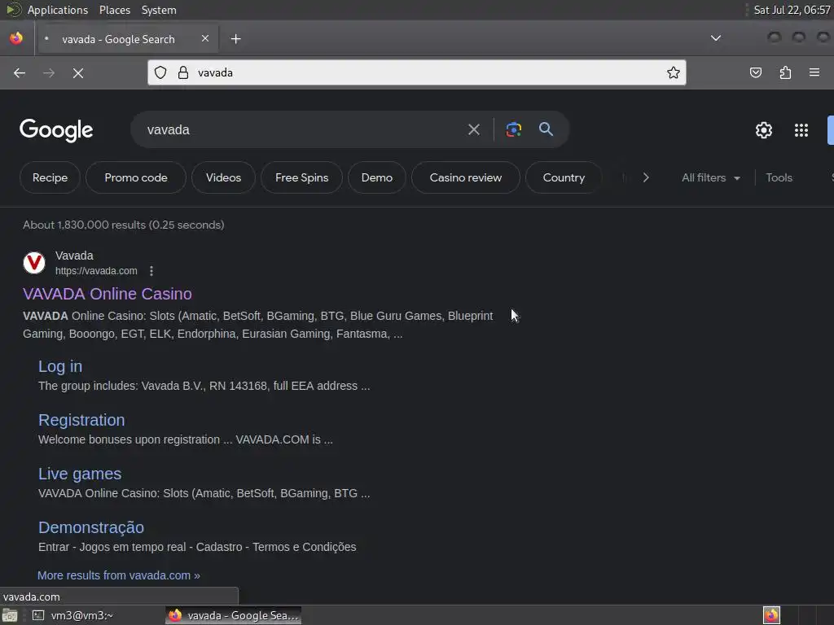The width and height of the screenshot is (834, 625).
Task: Open the tracking protection shield
Action: pyautogui.click(x=160, y=72)
